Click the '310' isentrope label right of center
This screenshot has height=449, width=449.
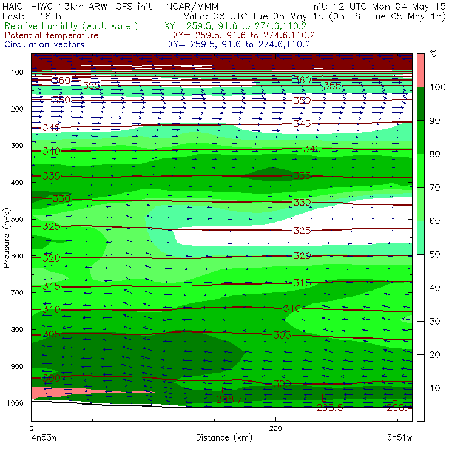tap(292, 308)
